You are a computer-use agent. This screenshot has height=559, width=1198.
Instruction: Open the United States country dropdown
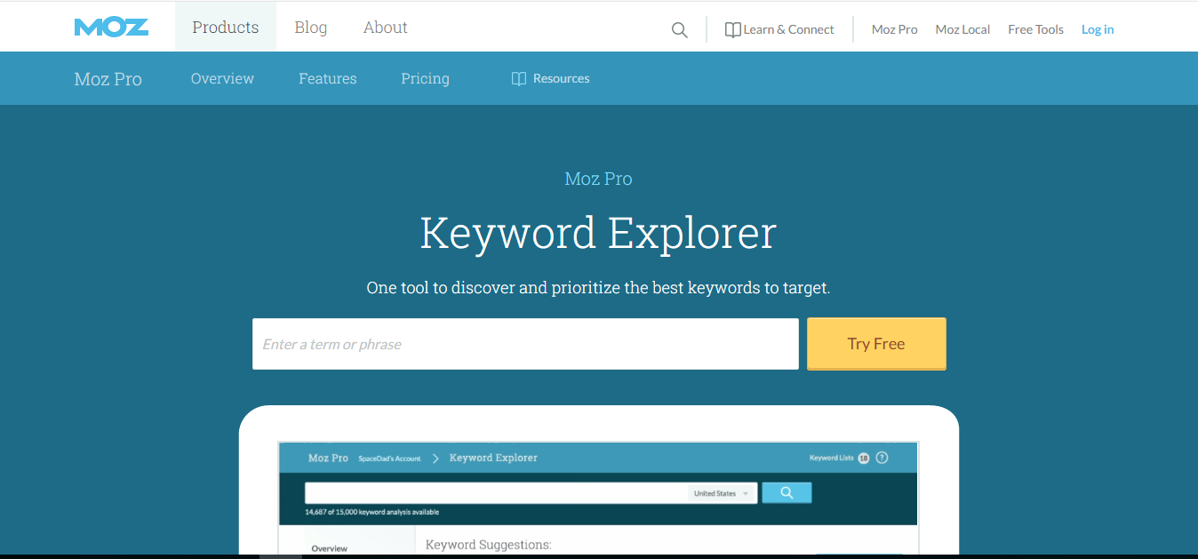pyautogui.click(x=721, y=493)
